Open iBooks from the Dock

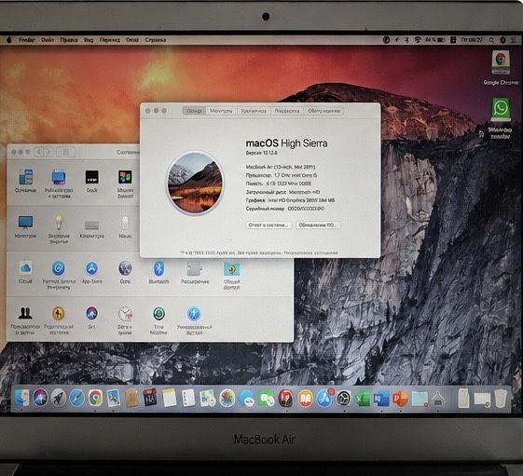pos(305,398)
